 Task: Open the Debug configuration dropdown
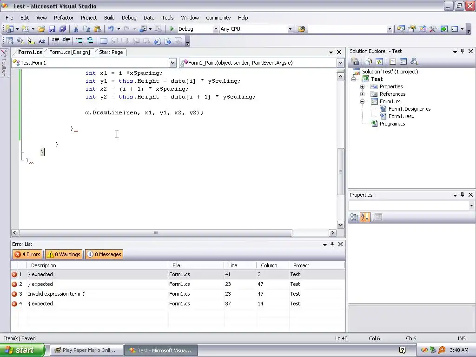click(216, 29)
